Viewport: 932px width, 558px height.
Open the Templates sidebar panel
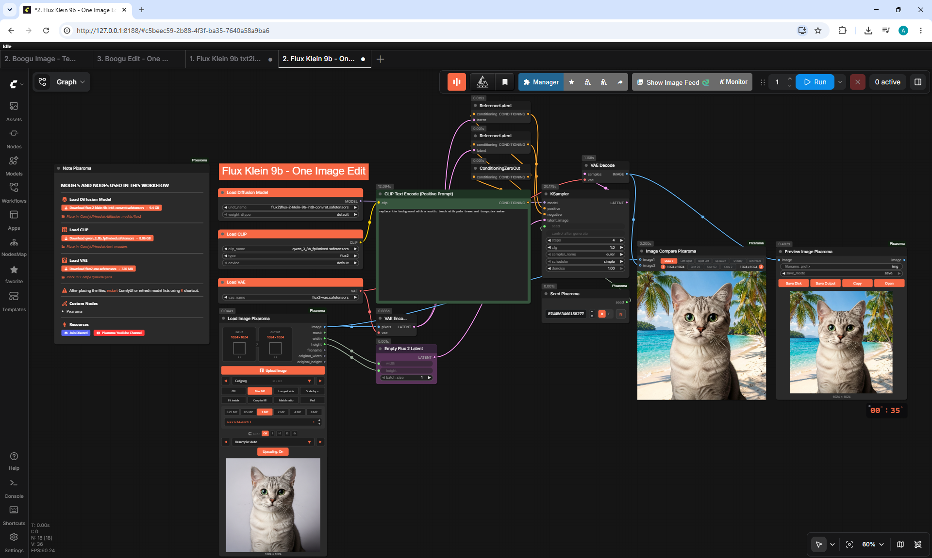click(x=14, y=302)
